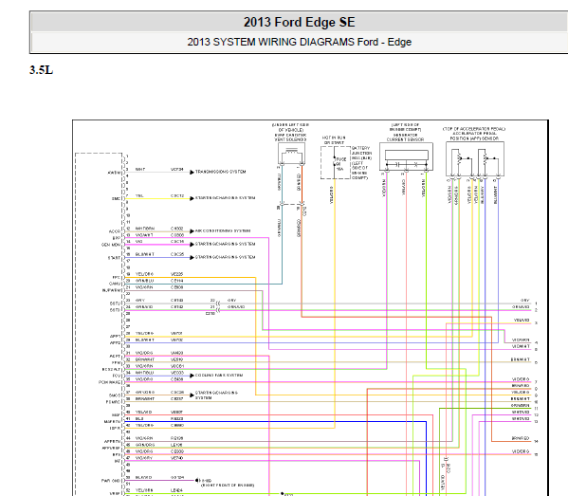Viewport: 568px width, 496px height.
Task: Click the Cooling Fans System reference label
Action: (219, 376)
